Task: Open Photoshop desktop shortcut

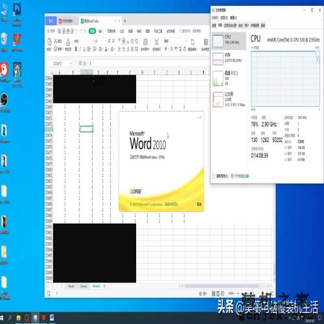Action: pos(17,14)
